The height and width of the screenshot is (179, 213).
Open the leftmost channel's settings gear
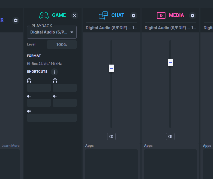(x=16, y=20)
